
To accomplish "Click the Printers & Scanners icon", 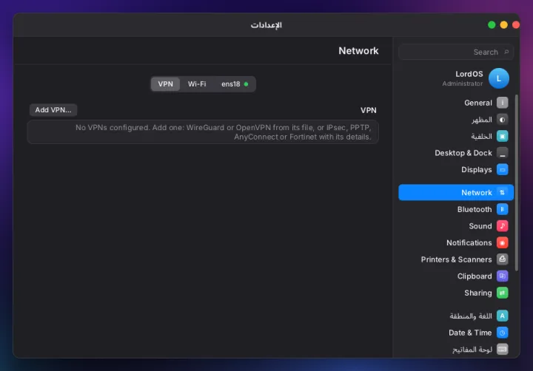I will tap(502, 259).
